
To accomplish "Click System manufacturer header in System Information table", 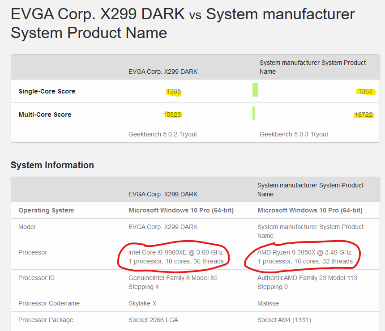I will pyautogui.click(x=310, y=190).
